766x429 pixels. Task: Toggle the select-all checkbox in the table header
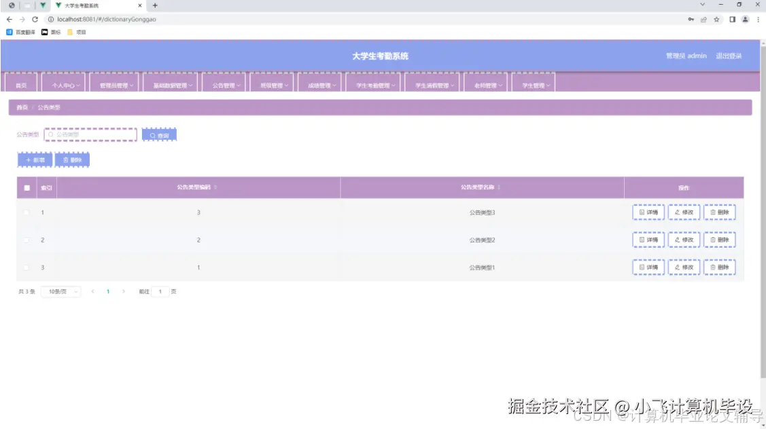(27, 187)
